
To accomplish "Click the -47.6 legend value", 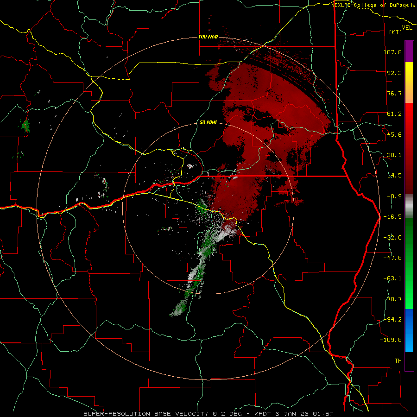I will 392,258.
